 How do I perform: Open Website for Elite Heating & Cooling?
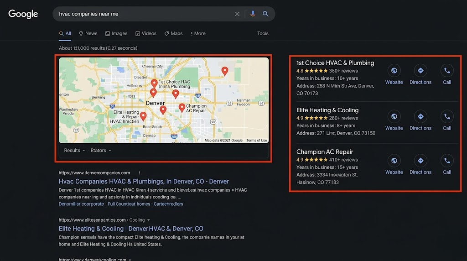[x=394, y=121]
